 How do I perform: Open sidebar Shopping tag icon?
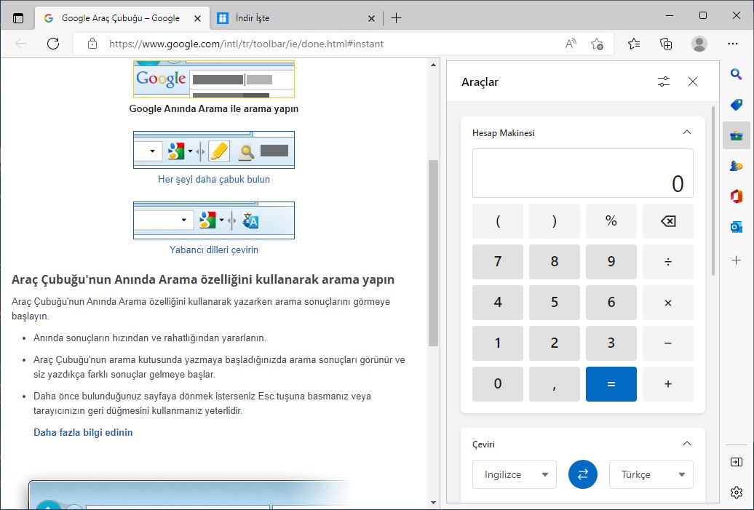pyautogui.click(x=737, y=105)
